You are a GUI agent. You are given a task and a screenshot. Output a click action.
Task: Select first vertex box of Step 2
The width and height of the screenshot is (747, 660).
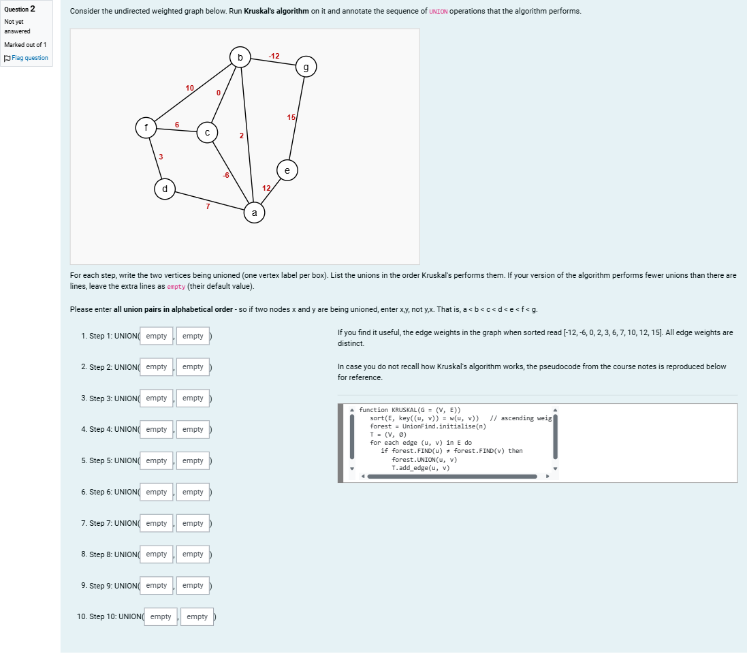coord(156,367)
